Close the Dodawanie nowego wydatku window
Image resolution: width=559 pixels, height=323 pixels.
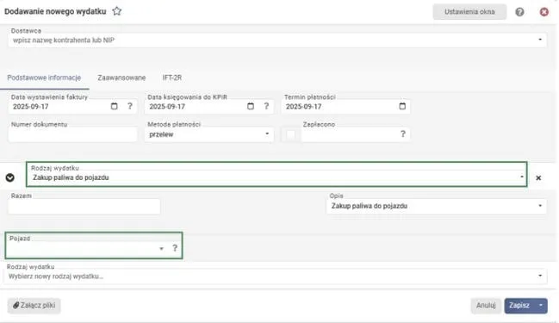pos(544,12)
